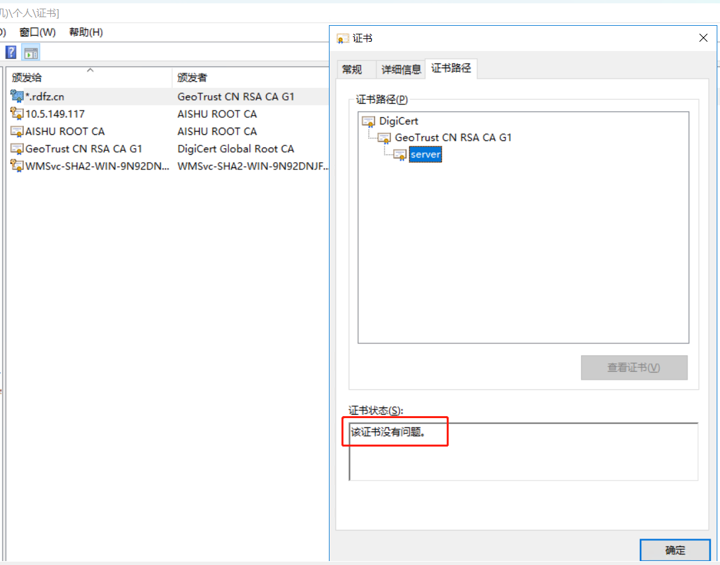Select the WMSvc-SHA2-WIN-9N92DN... certificate entry
Image resolution: width=720 pixels, height=565 pixels.
click(97, 166)
